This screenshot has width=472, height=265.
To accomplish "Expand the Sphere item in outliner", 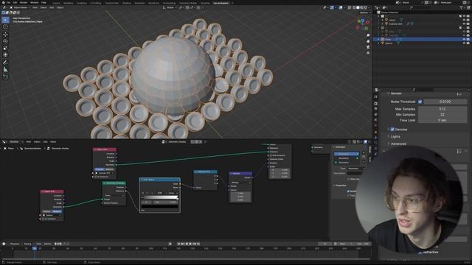I will coord(378,43).
